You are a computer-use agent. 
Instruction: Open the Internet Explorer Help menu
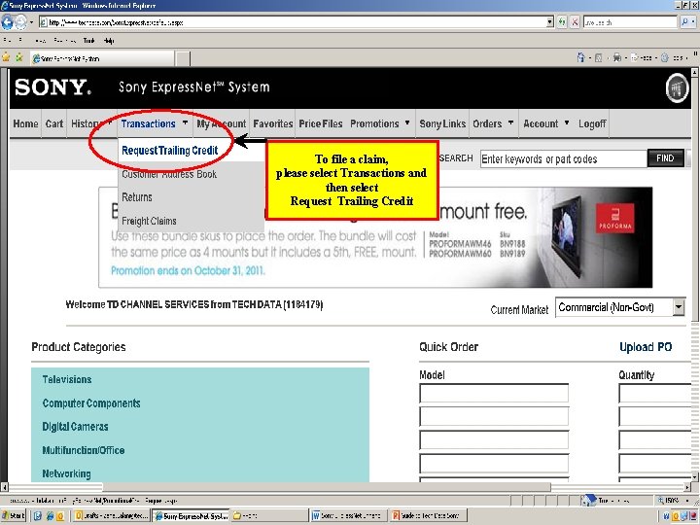[x=109, y=41]
